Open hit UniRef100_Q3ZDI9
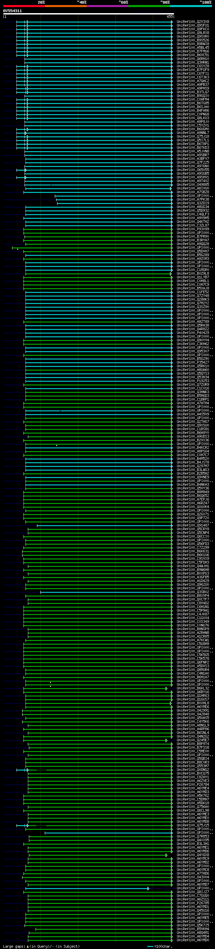Screen dimensions: 215x949 (193, 203)
